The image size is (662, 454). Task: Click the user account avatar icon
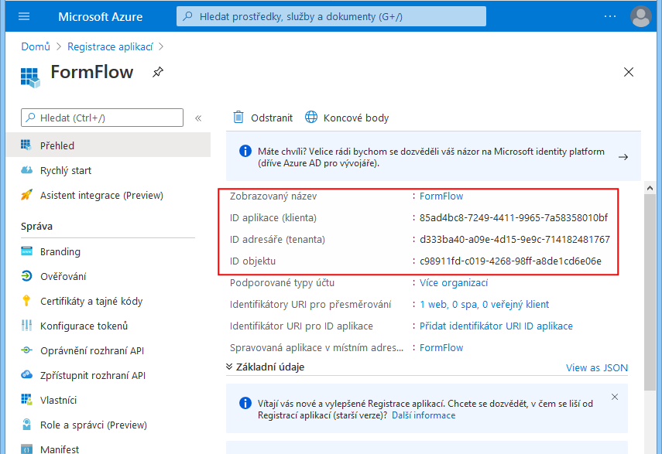point(641,16)
